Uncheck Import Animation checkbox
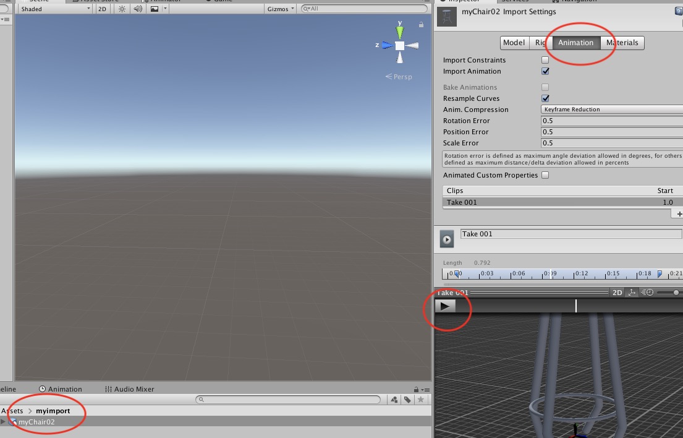This screenshot has width=683, height=438. pos(545,71)
